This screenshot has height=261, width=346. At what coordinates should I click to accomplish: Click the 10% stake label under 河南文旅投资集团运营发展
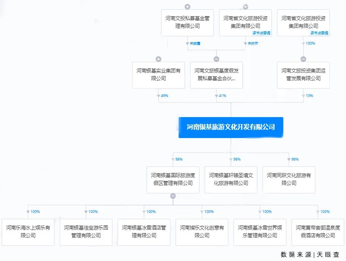[x=310, y=96]
